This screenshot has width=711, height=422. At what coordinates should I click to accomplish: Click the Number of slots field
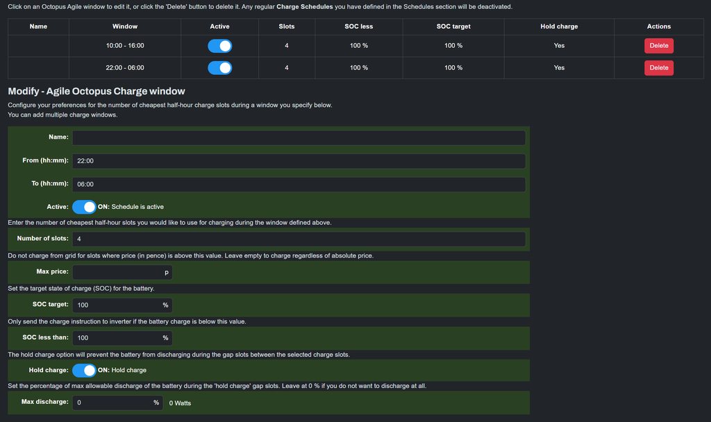[x=299, y=239]
